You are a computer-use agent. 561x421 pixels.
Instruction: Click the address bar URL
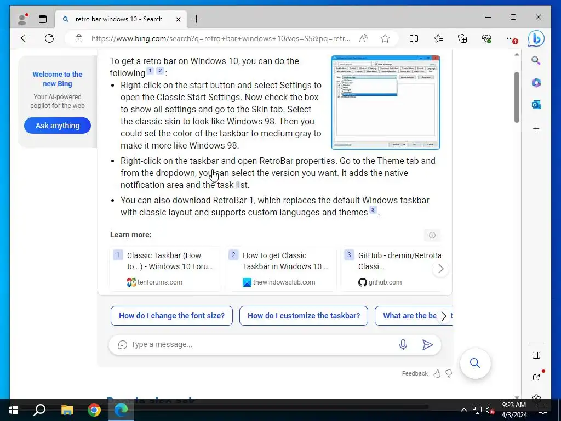click(x=221, y=38)
